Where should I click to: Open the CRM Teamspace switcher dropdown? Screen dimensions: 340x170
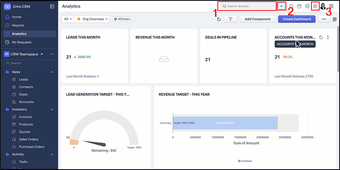click(42, 54)
